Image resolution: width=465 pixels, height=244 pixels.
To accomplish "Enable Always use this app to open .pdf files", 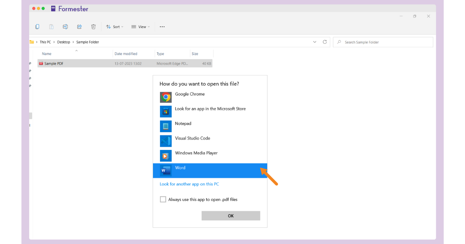I will (163, 199).
